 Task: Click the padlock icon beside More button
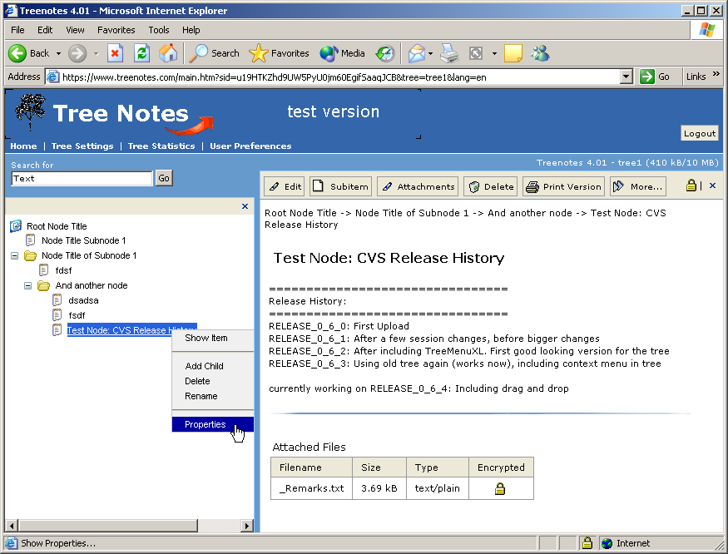point(691,185)
